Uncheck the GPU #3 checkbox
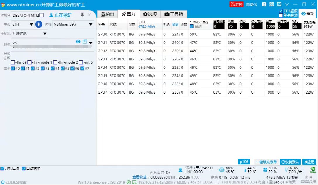 coord(43,69)
